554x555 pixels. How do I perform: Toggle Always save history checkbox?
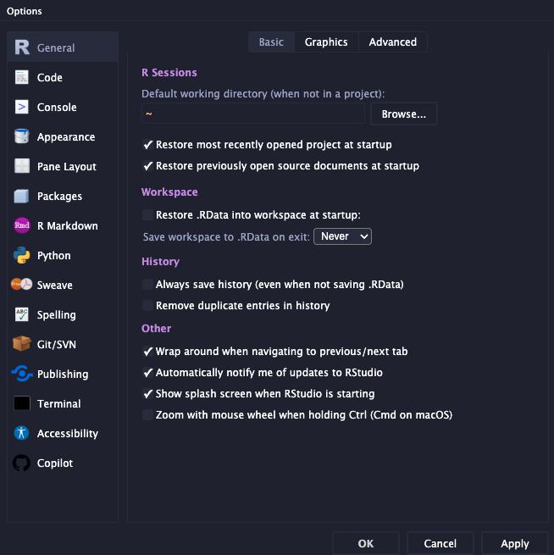pyautogui.click(x=148, y=285)
